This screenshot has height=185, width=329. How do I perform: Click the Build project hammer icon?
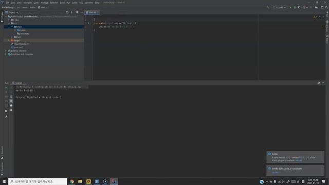coord(268,7)
